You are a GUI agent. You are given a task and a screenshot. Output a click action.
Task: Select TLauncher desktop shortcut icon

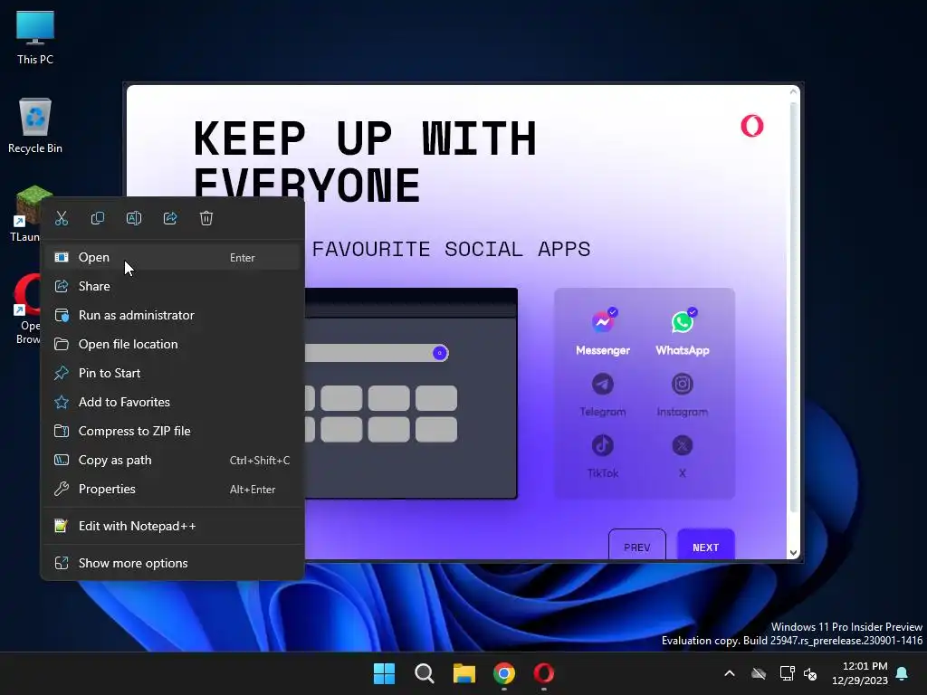(x=26, y=214)
